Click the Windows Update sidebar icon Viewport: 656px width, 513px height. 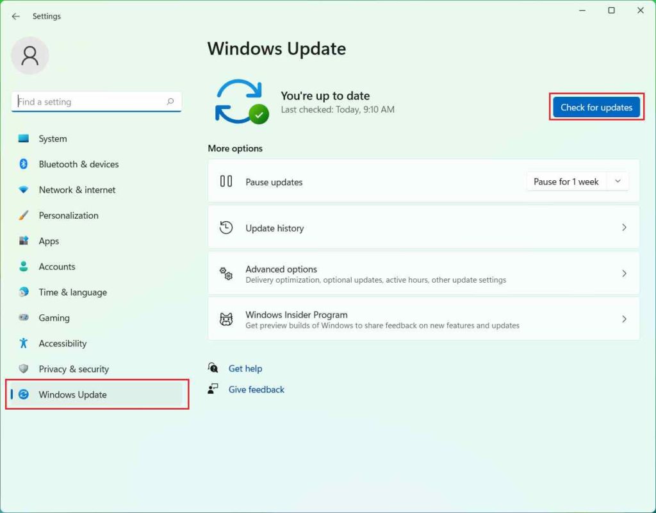click(24, 394)
